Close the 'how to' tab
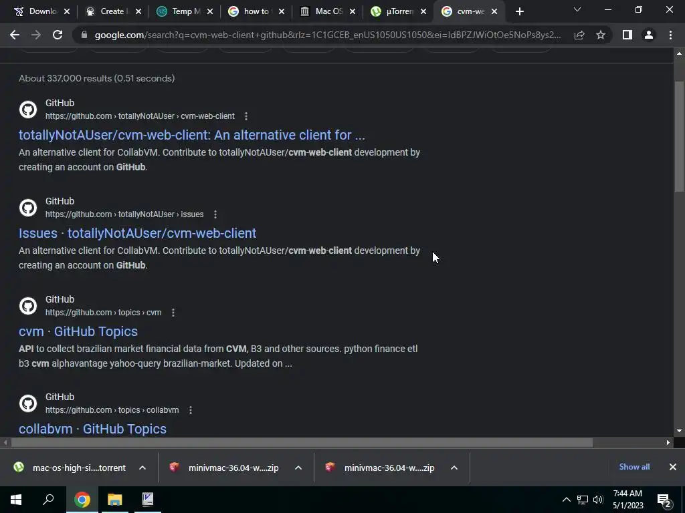This screenshot has height=513, width=685. tap(282, 12)
